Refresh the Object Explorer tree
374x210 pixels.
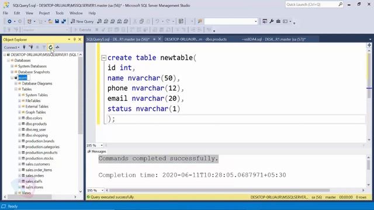51,47
